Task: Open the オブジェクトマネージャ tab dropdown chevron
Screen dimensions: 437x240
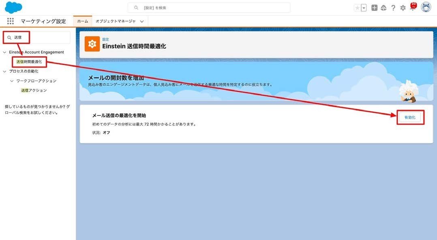Action: pyautogui.click(x=142, y=22)
